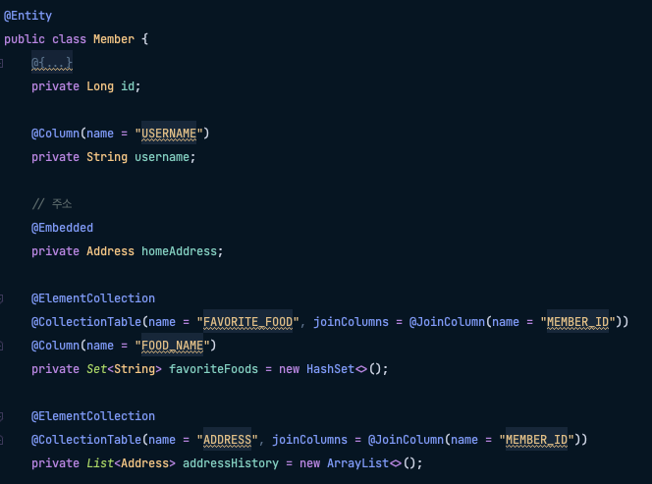Click the Korean comment line 주소
652x484 pixels.
pos(52,204)
